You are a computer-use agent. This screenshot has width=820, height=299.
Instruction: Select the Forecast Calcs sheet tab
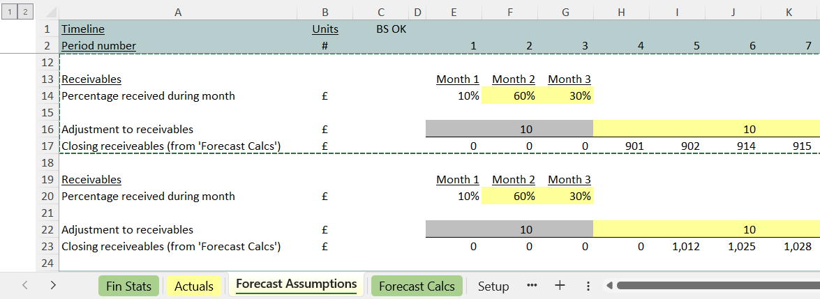[x=417, y=286]
